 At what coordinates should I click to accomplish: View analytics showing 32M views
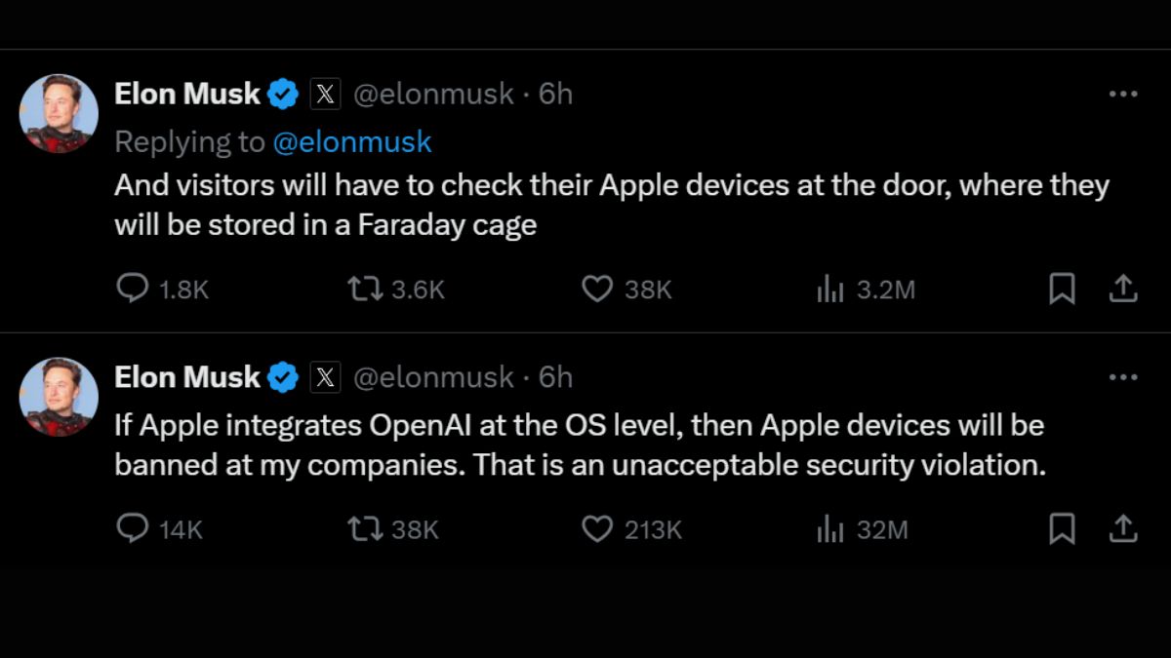(x=829, y=529)
